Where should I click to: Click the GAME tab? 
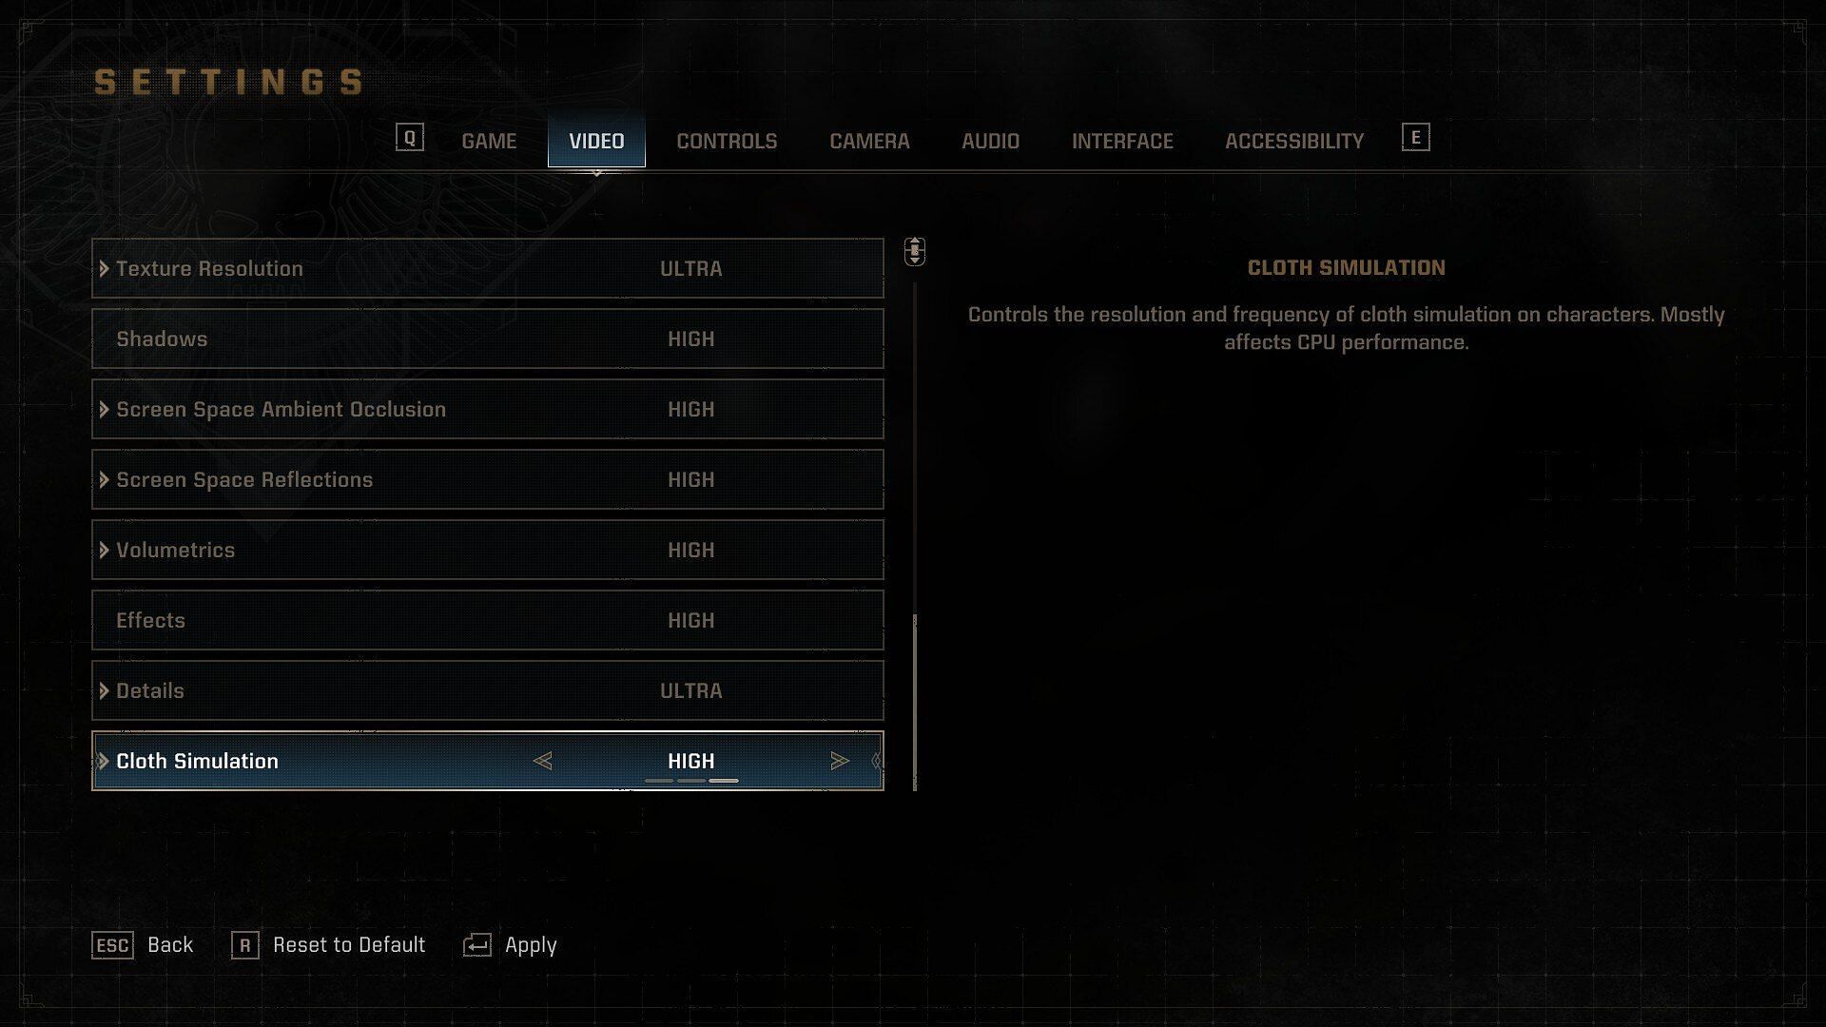coord(488,141)
